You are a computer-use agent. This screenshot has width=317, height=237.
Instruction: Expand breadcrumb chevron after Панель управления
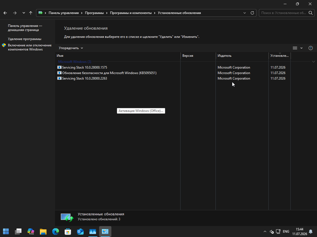click(x=82, y=13)
